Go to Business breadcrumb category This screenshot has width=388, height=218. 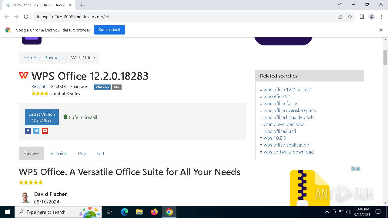tap(53, 58)
